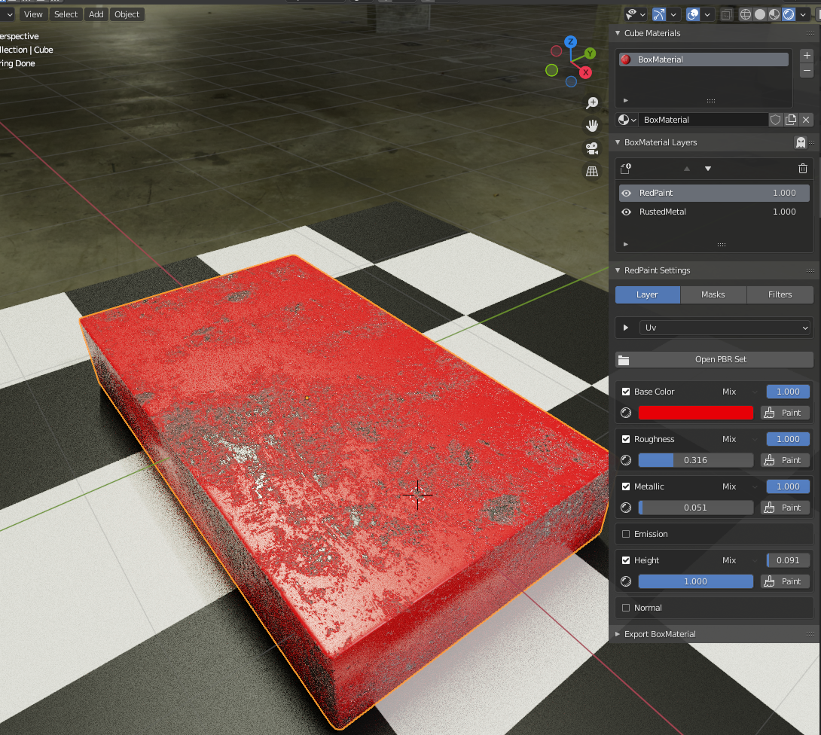Activate the hand pan icon in the viewport
This screenshot has width=821, height=735.
click(592, 125)
